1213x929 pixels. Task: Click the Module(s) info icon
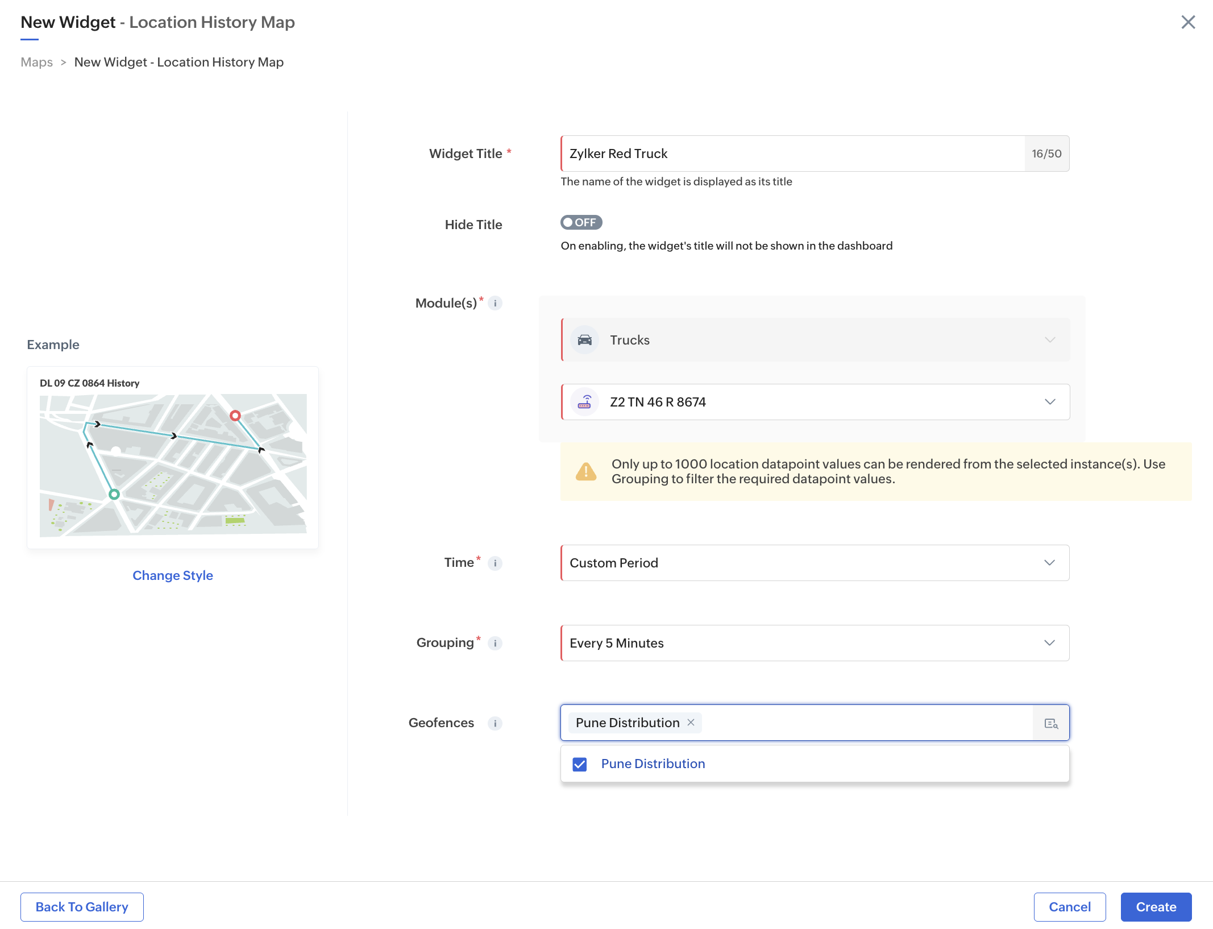tap(495, 304)
